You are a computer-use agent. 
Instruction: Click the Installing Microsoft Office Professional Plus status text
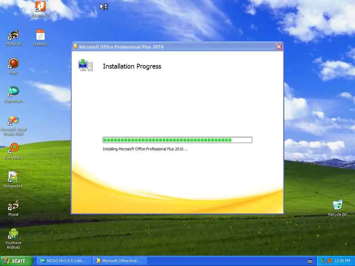[145, 149]
